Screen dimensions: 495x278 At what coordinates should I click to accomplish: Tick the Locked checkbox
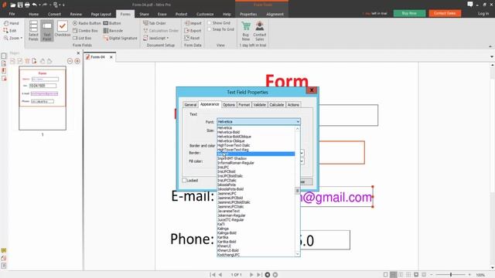pos(184,180)
